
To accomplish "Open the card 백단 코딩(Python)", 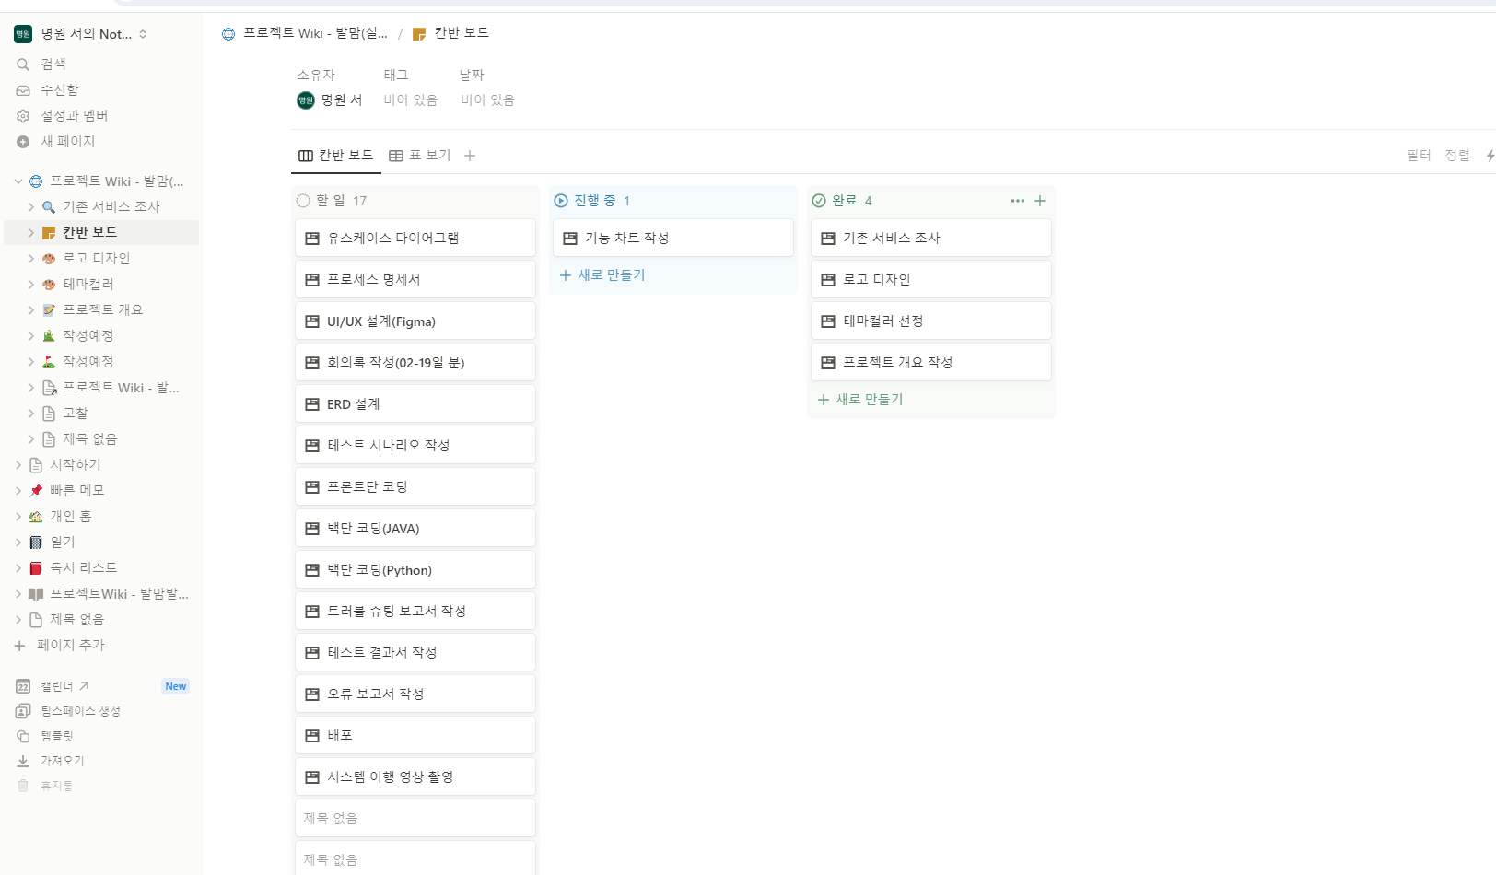I will pyautogui.click(x=415, y=570).
